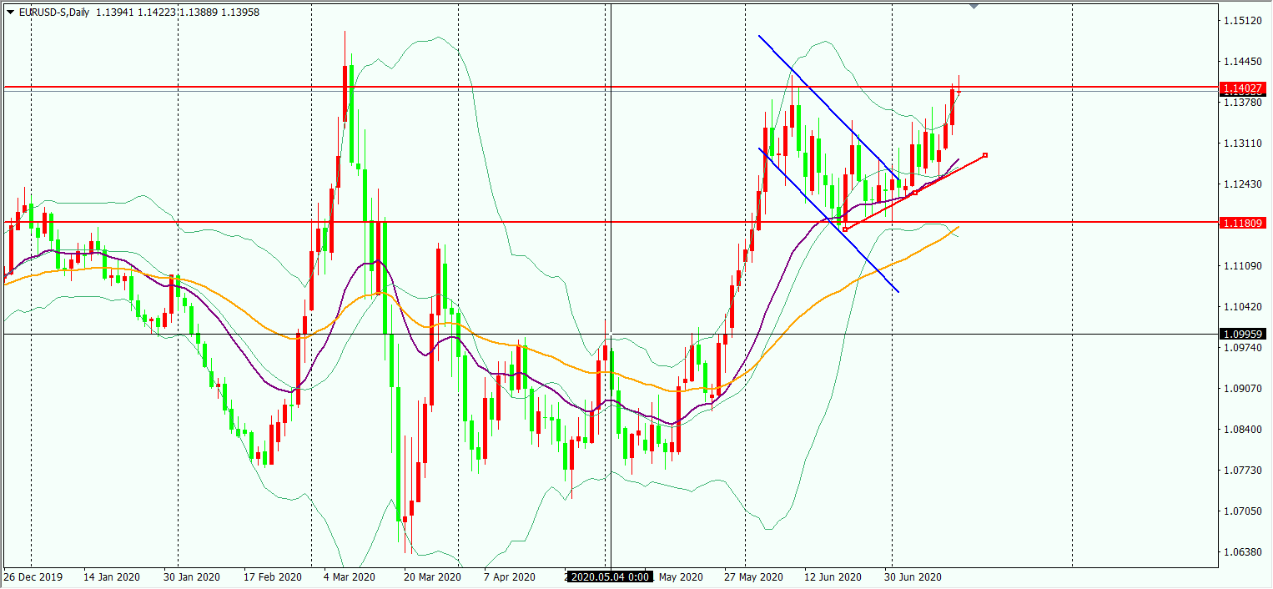Image resolution: width=1273 pixels, height=589 pixels.
Task: Click the 26 Dec 2019 date label
Action: [x=33, y=577]
